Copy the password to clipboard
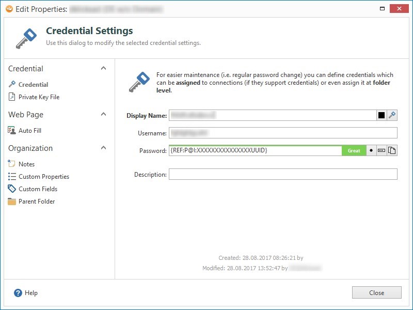This screenshot has width=413, height=310. coord(392,150)
